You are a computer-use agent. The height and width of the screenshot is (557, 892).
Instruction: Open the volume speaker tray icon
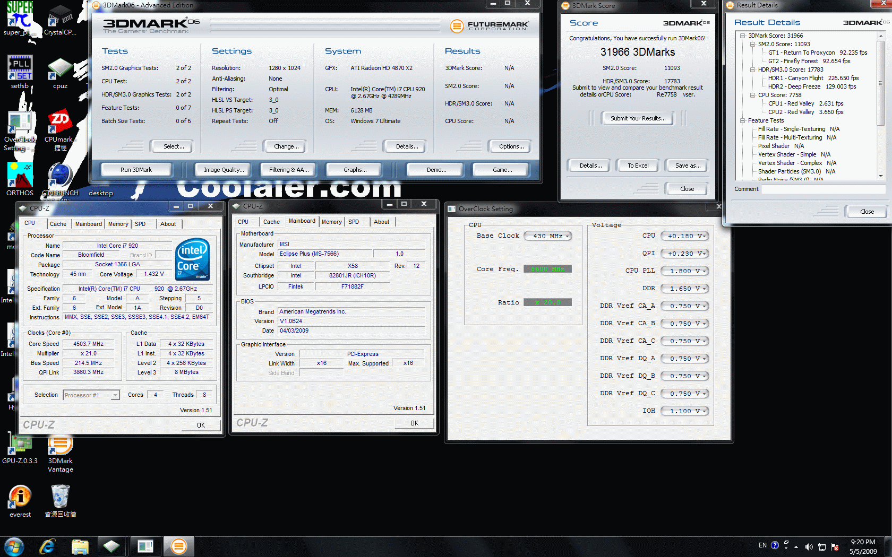809,546
